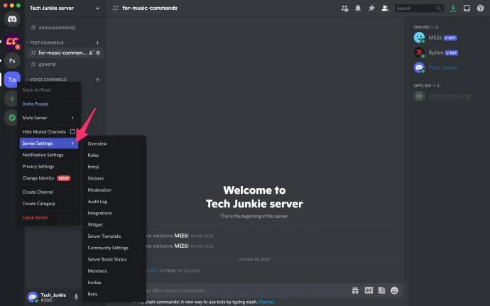490x306 pixels.
Task: Open the GIF picker icon
Action: (x=369, y=290)
